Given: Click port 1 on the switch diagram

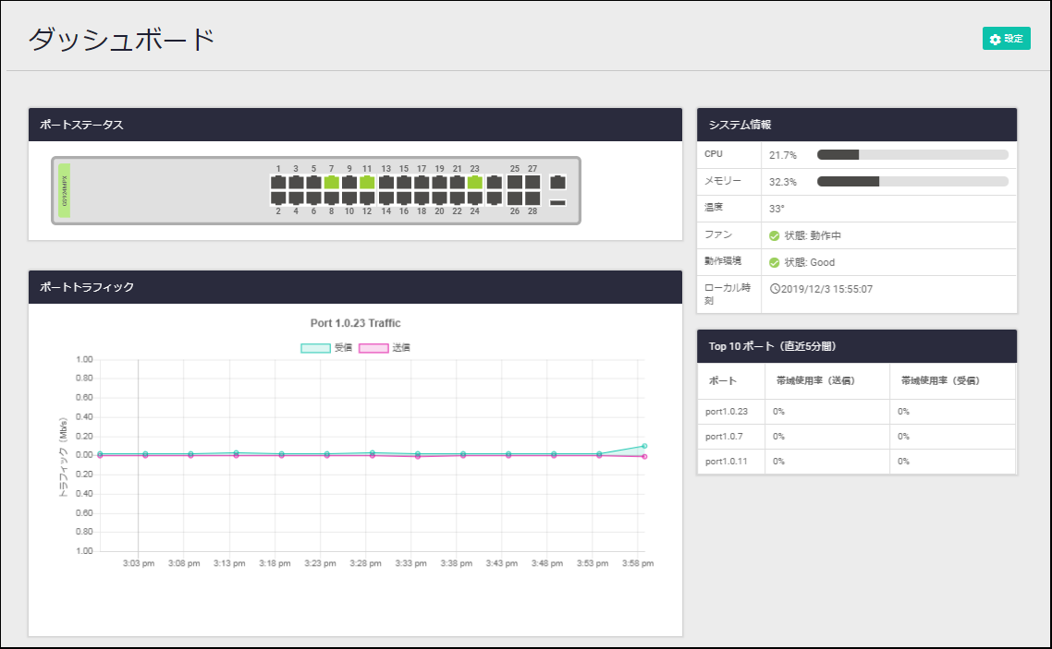Looking at the screenshot, I should pyautogui.click(x=278, y=183).
